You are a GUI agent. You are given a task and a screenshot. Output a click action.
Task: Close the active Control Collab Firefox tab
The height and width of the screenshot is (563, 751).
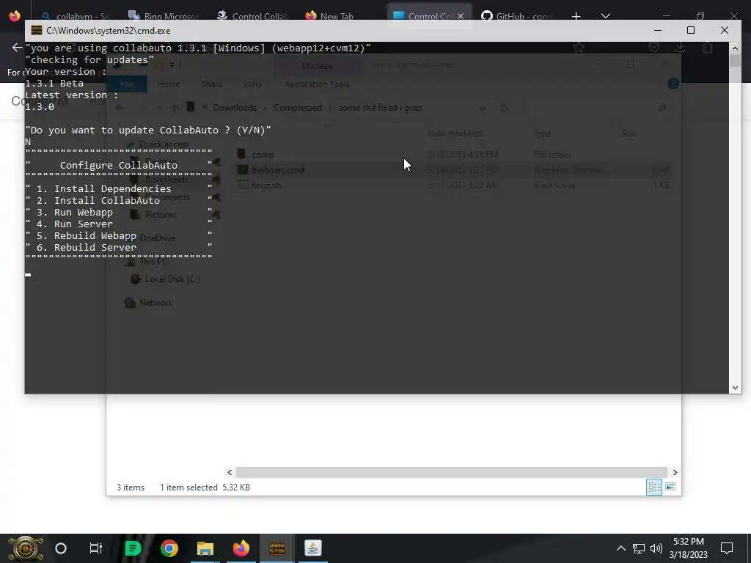coord(461,16)
